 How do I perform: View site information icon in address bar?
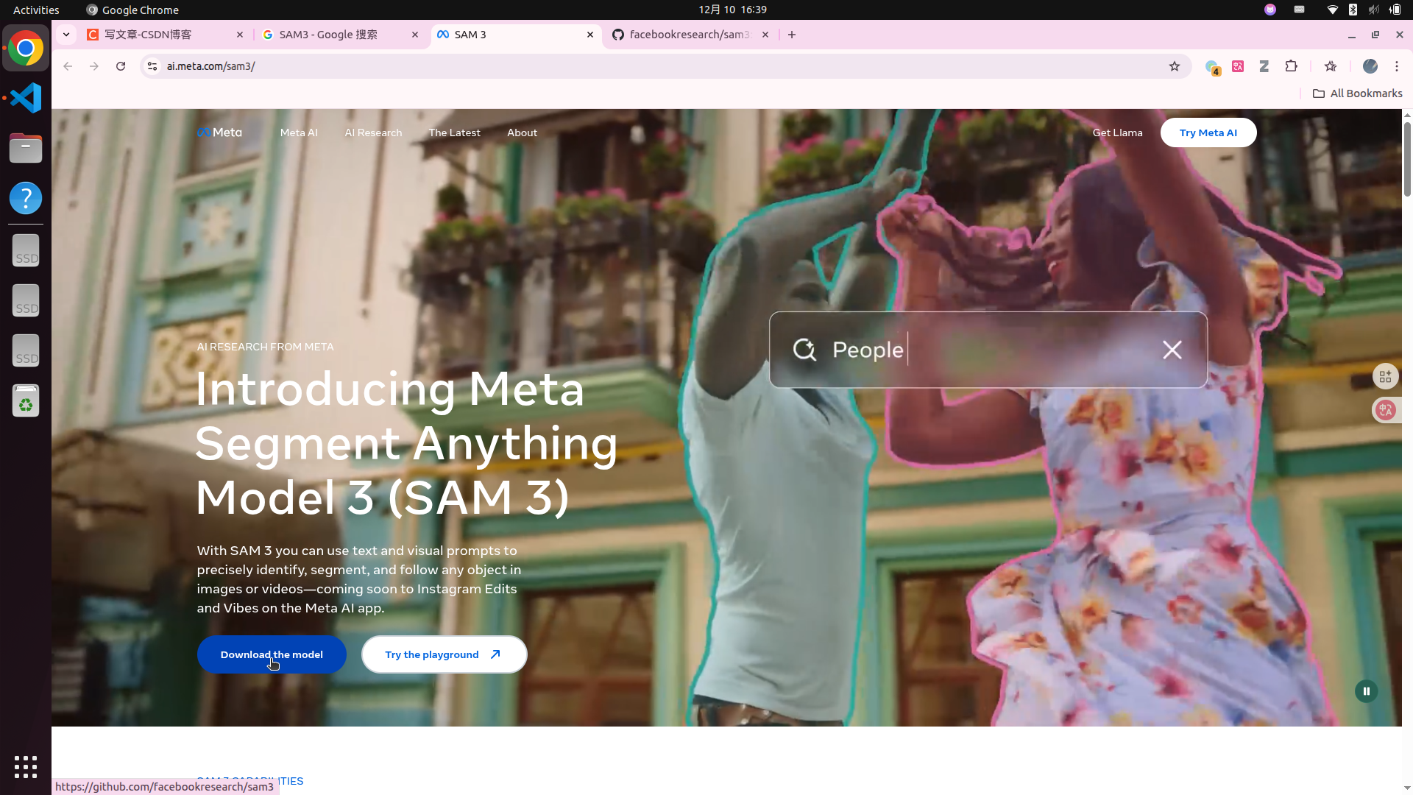click(x=152, y=66)
